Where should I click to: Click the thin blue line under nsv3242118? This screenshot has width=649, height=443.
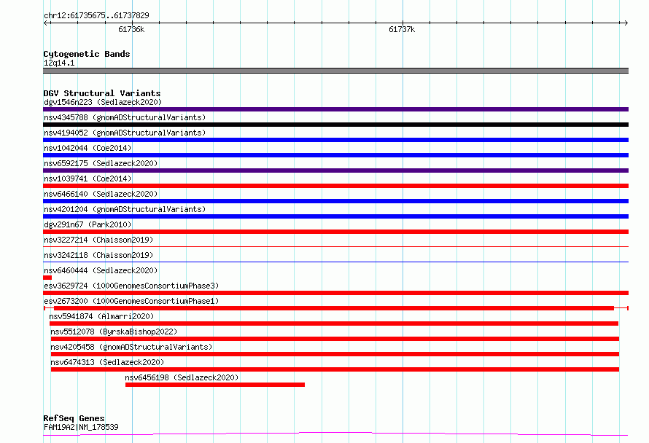[335, 262]
